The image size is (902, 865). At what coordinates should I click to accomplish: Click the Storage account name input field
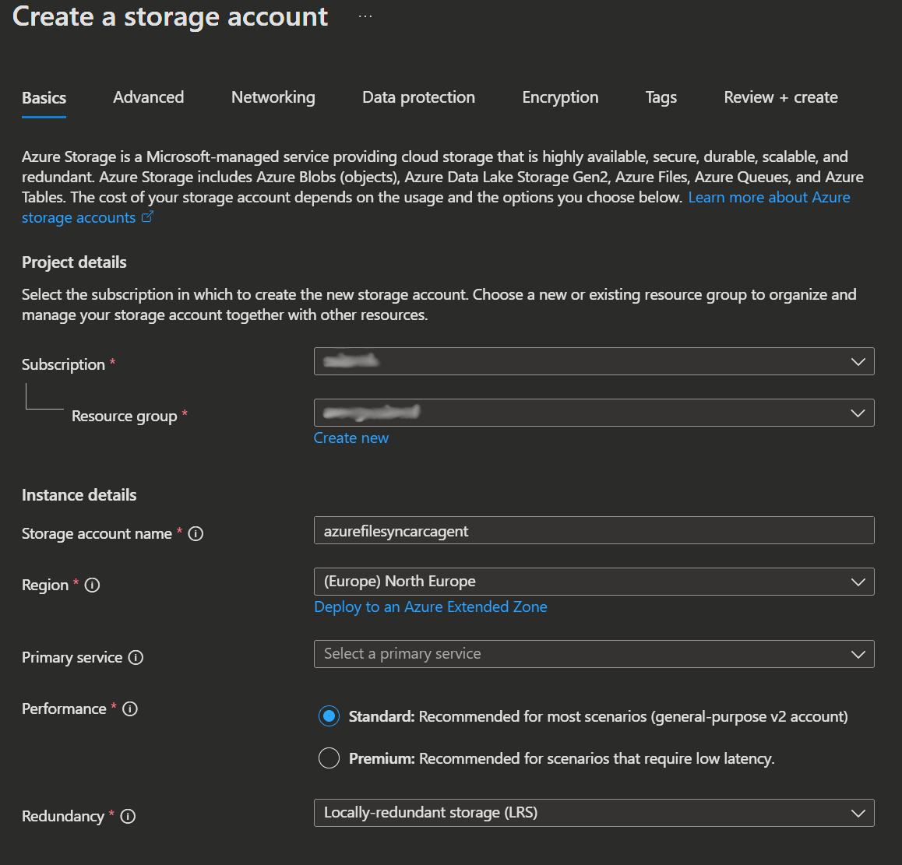(x=594, y=530)
